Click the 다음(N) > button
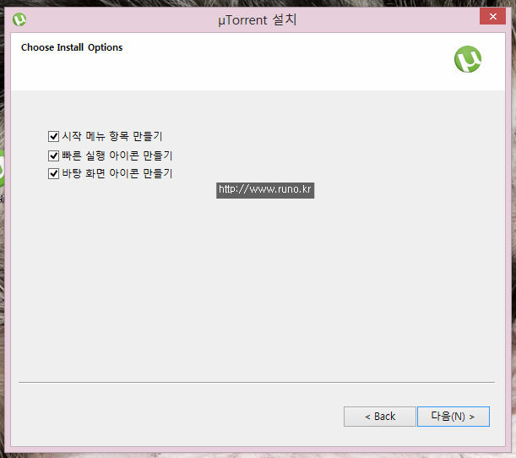516x458 pixels. click(x=454, y=417)
